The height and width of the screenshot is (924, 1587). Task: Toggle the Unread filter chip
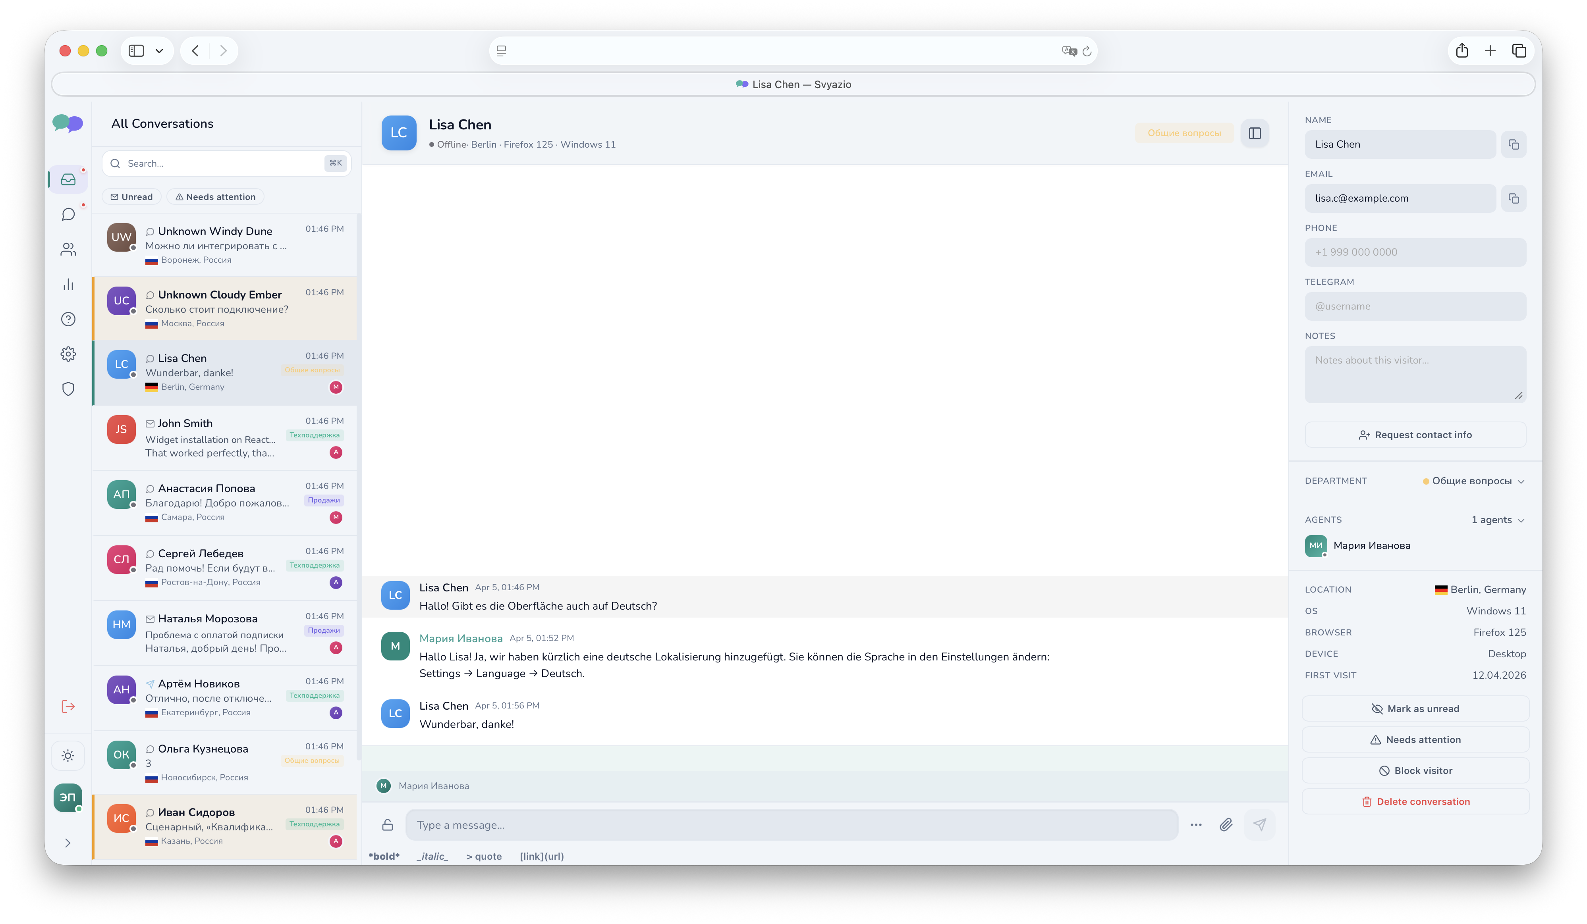pos(131,197)
